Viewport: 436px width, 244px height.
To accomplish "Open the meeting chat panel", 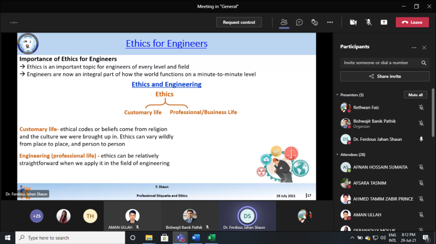I will 299,22.
